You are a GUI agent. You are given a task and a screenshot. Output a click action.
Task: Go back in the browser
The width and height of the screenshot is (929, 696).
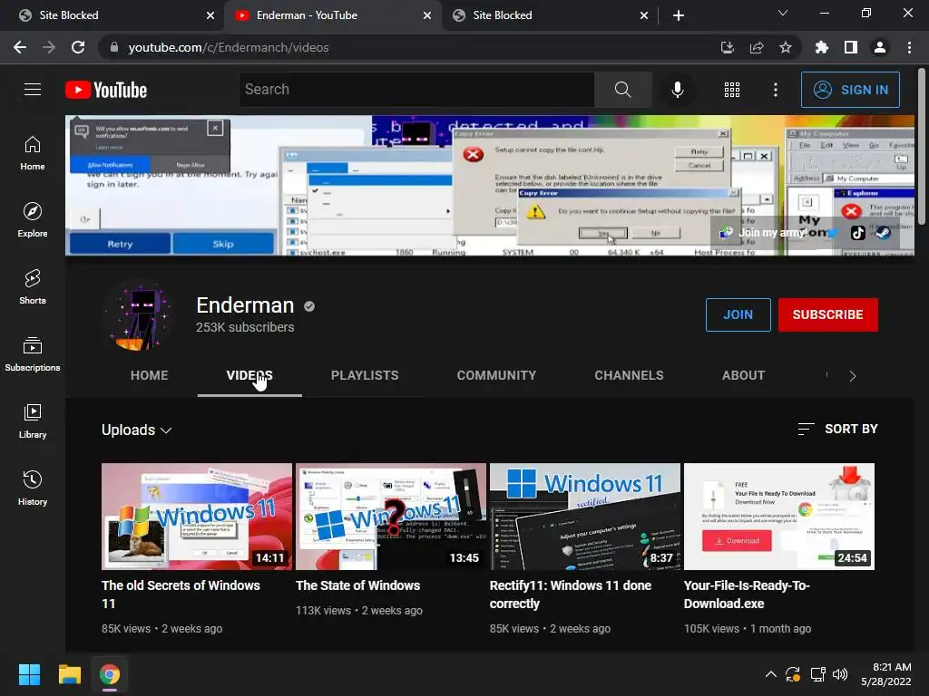(x=20, y=47)
